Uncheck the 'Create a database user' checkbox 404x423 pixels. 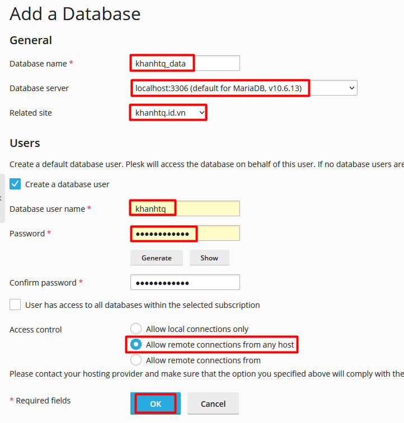pos(16,184)
